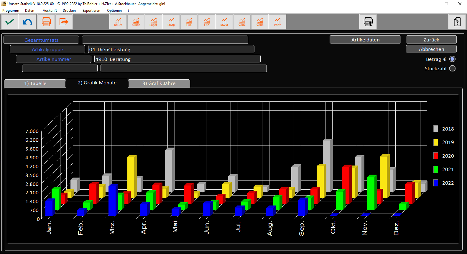Open the Exportieren menu

point(91,11)
